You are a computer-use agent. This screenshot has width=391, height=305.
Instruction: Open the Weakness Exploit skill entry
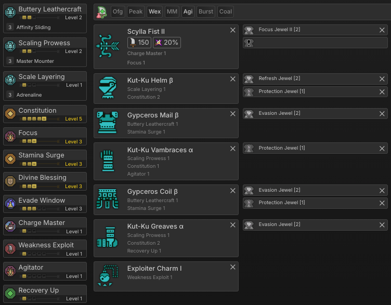45,248
